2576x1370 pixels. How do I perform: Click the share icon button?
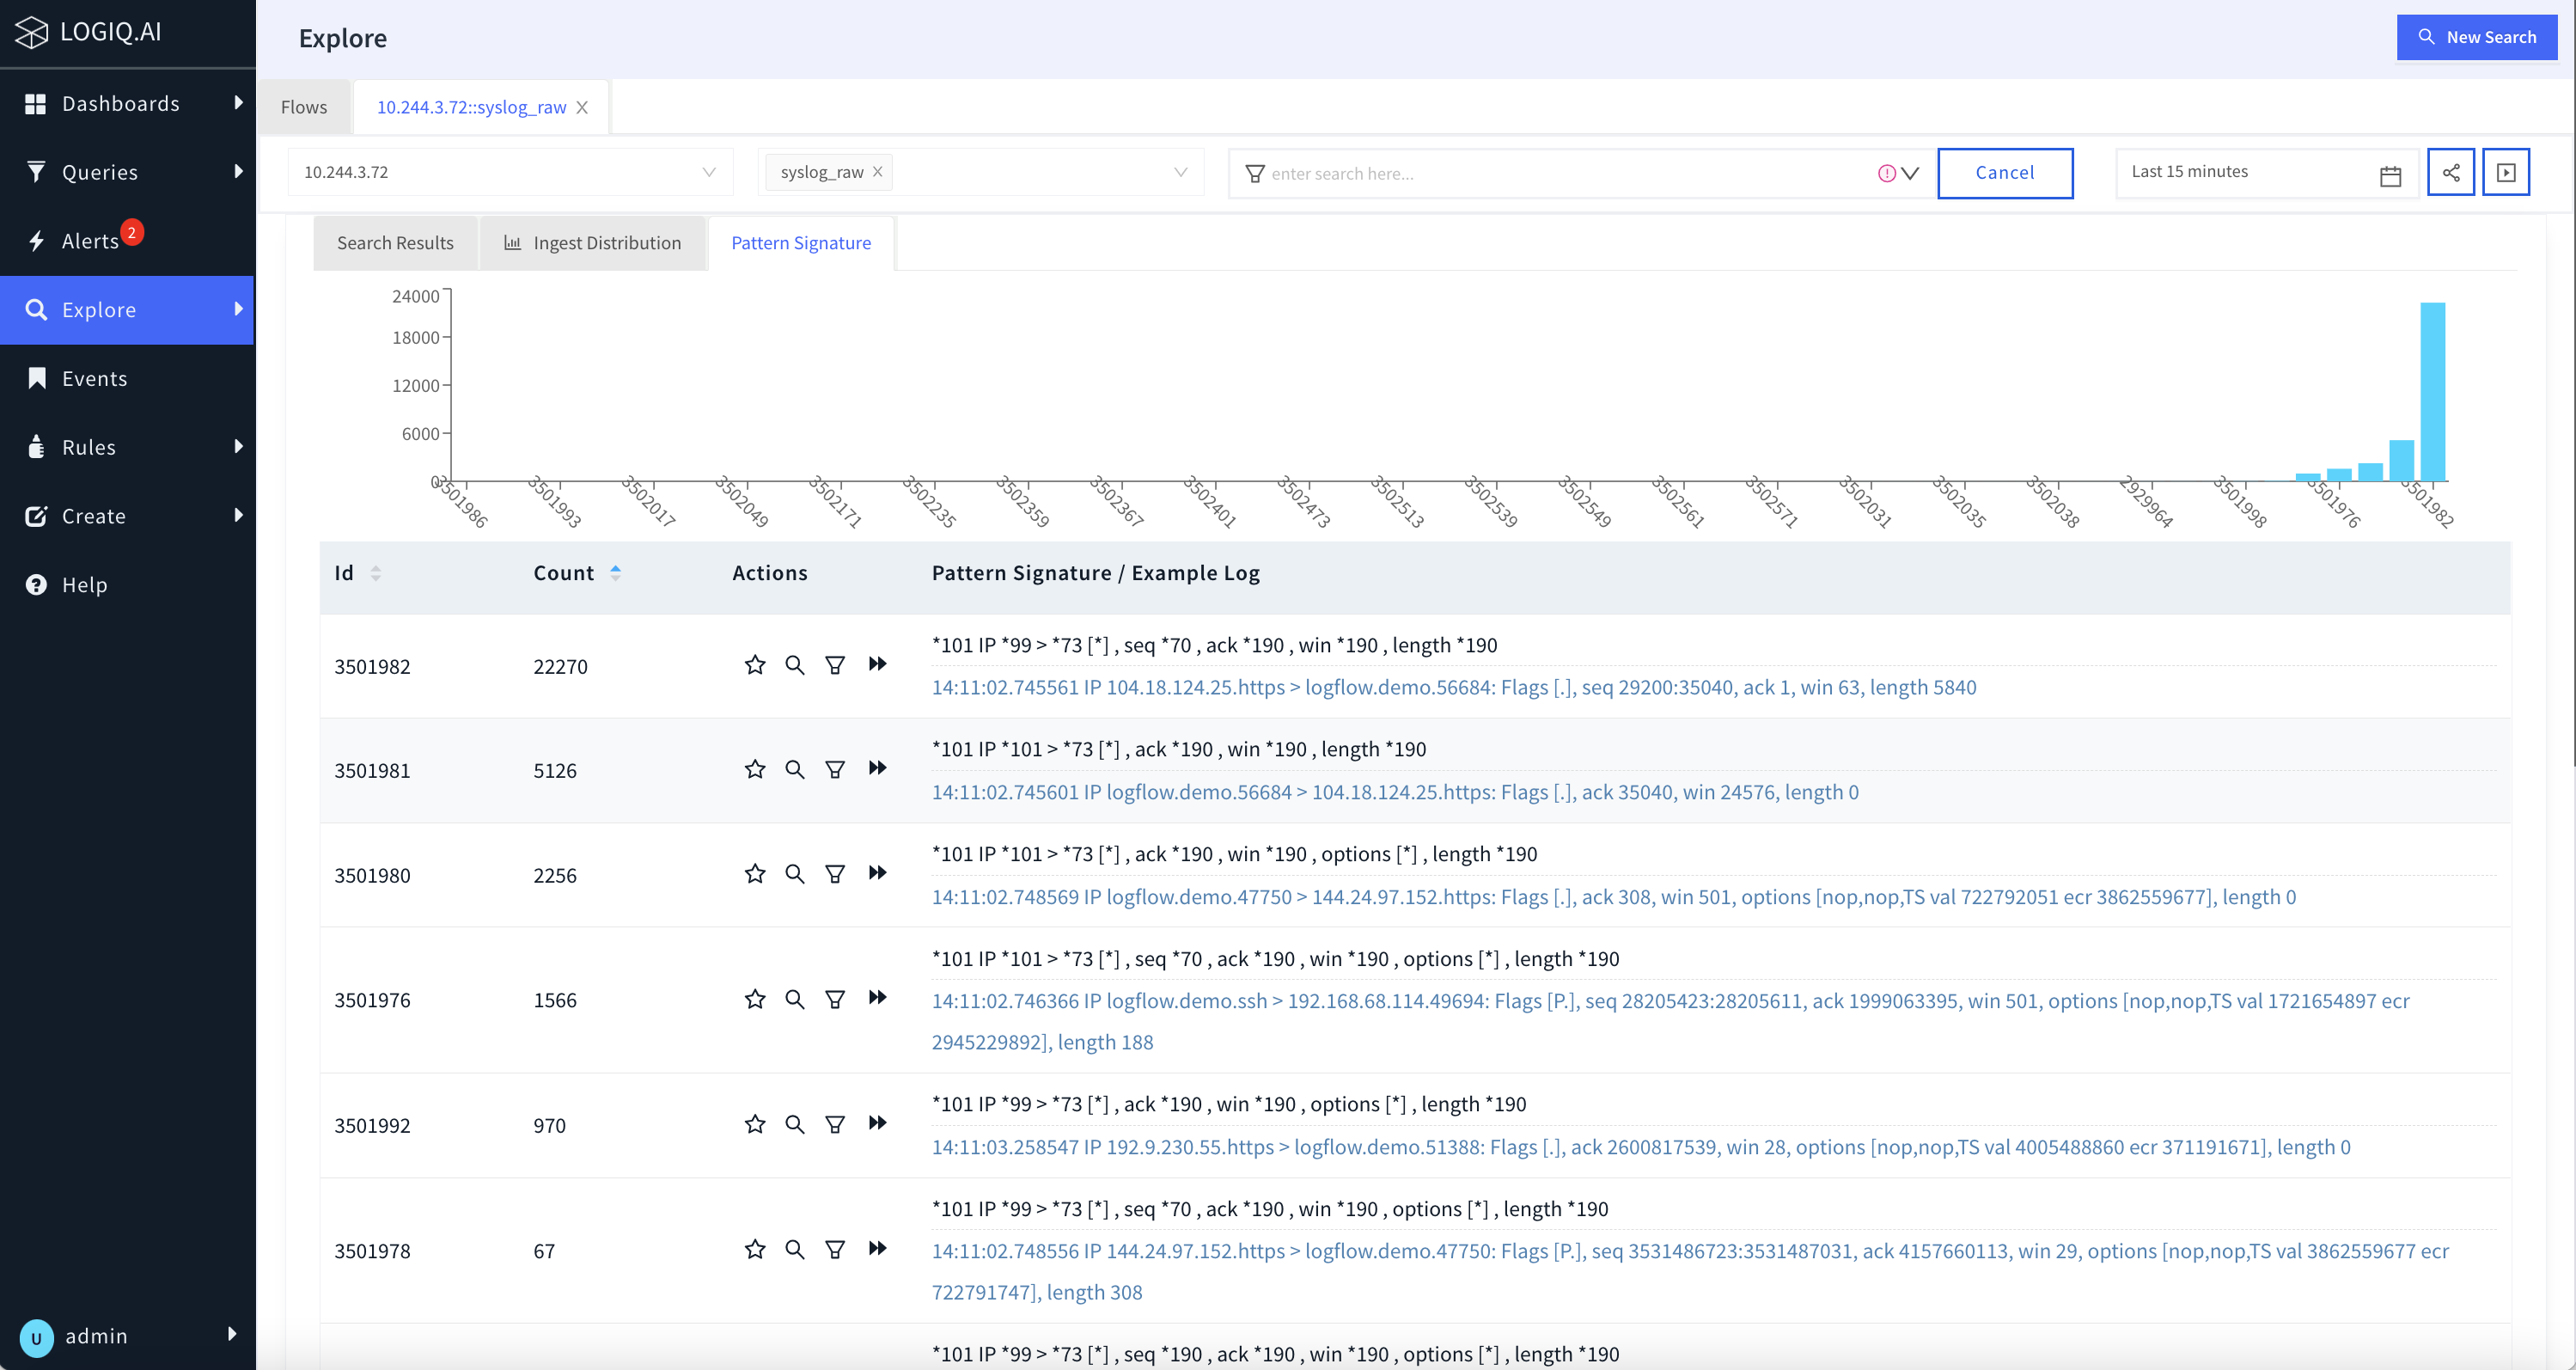tap(2450, 172)
